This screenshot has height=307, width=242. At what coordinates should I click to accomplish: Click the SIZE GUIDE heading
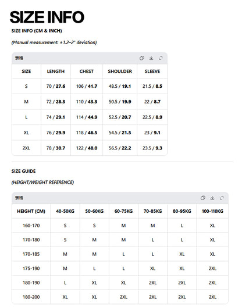coord(23,171)
